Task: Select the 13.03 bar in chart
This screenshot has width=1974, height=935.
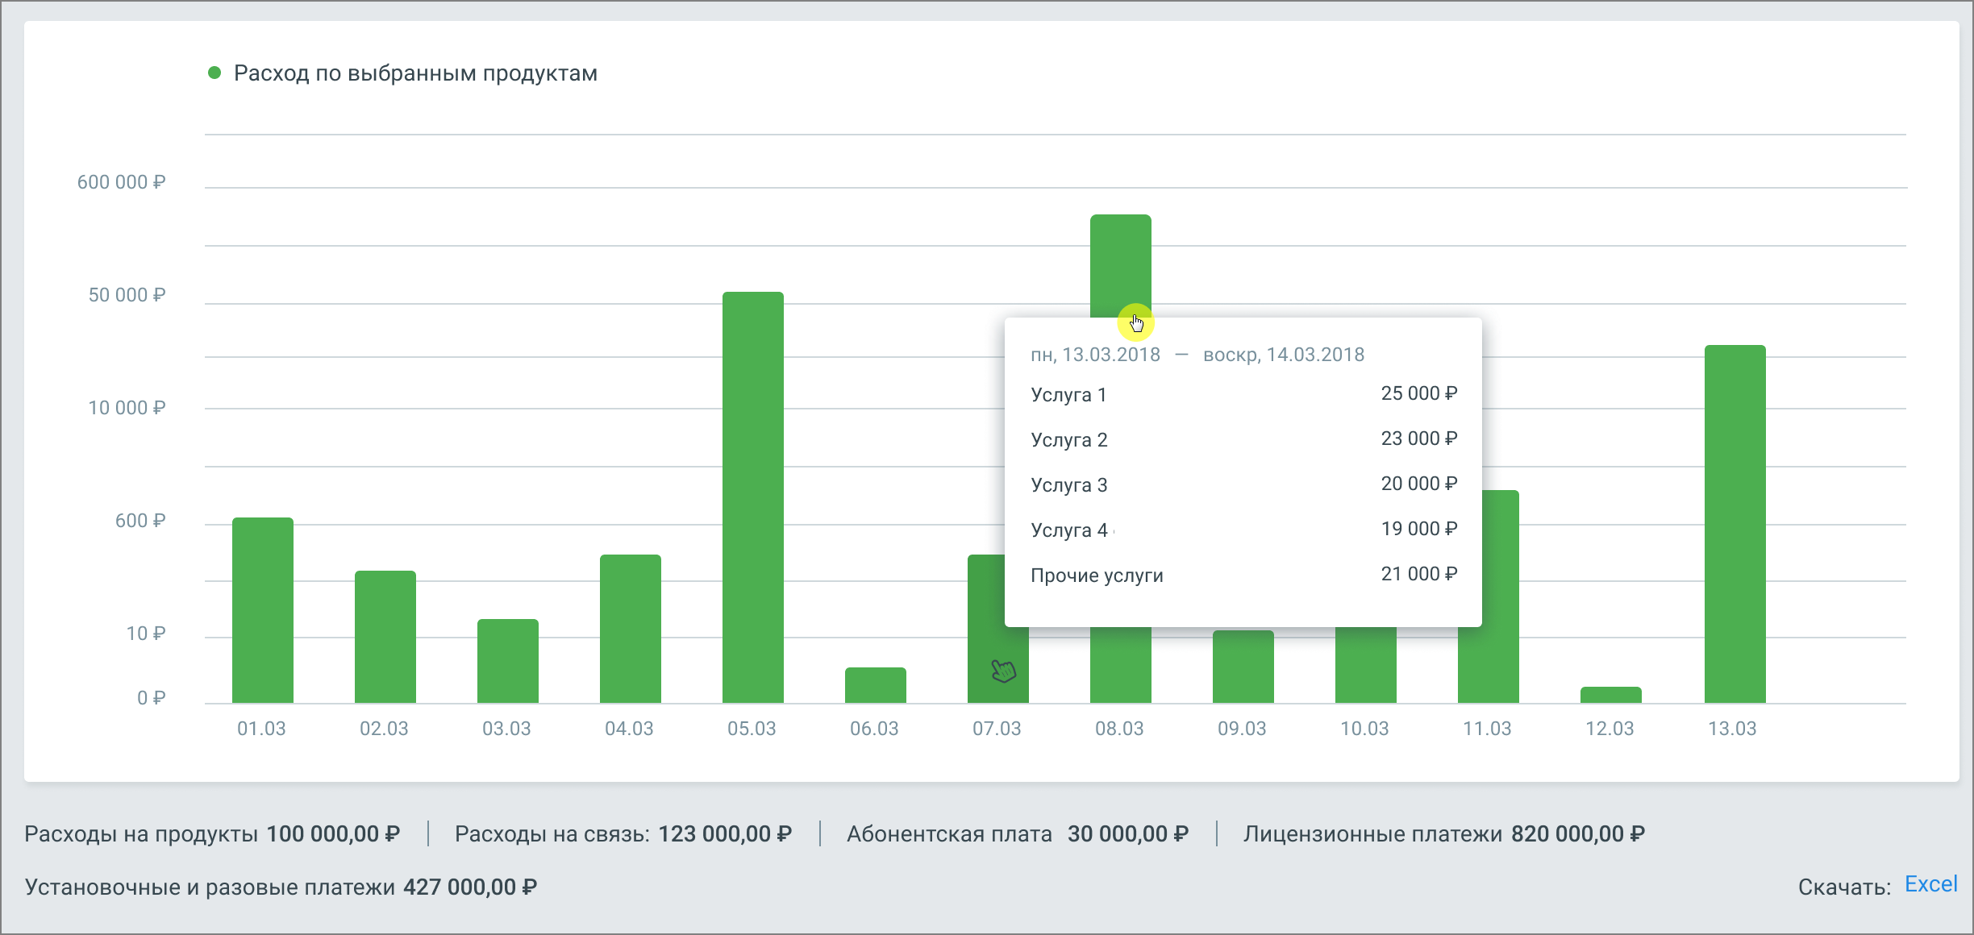Action: coord(1735,524)
